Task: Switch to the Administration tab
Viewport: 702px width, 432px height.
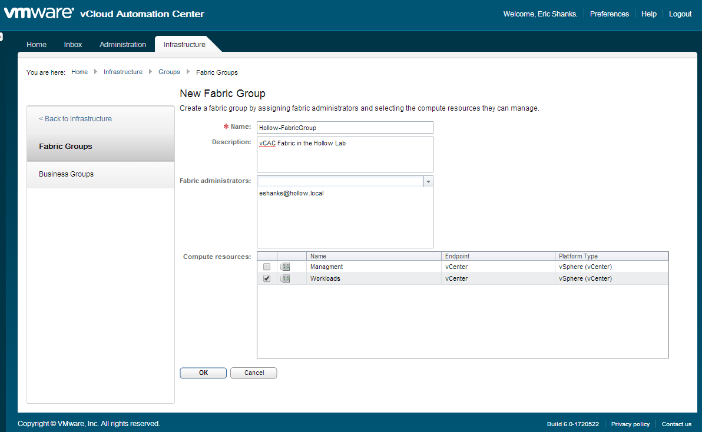Action: click(122, 45)
